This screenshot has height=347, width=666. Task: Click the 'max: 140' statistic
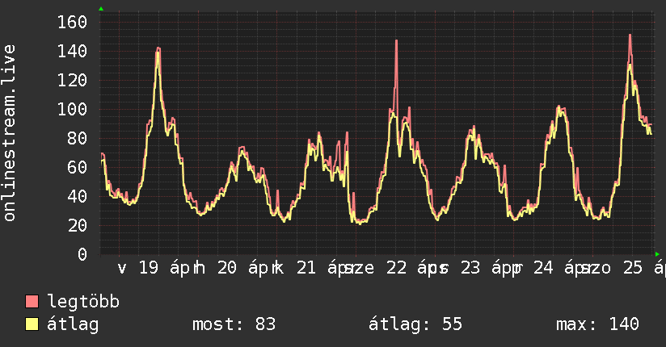coord(597,324)
